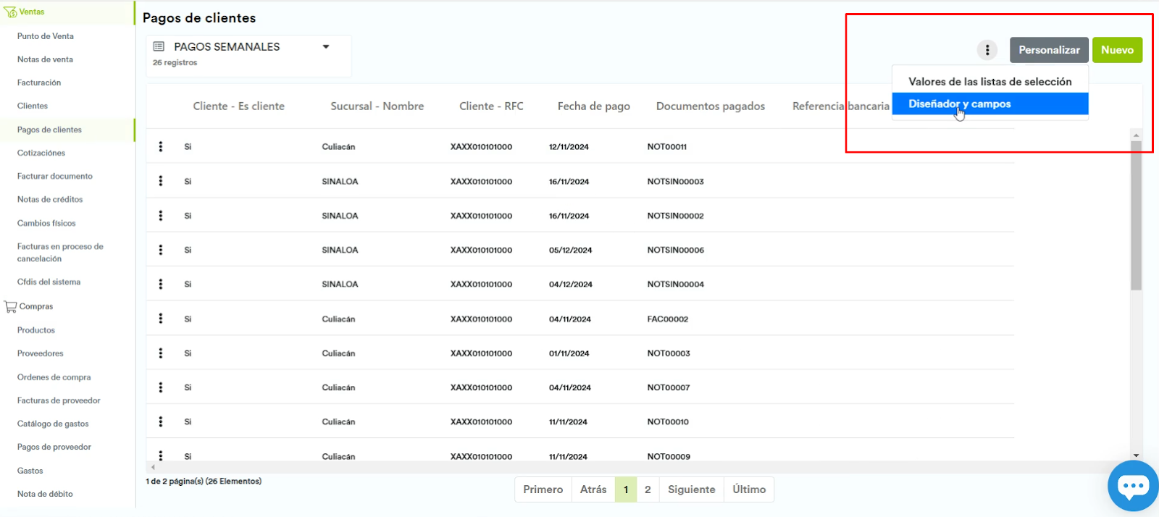
Task: Choose Valores de las listas de selección
Action: (x=989, y=82)
